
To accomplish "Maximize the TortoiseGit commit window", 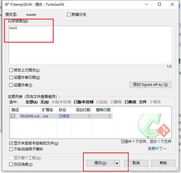I will (x=159, y=5).
